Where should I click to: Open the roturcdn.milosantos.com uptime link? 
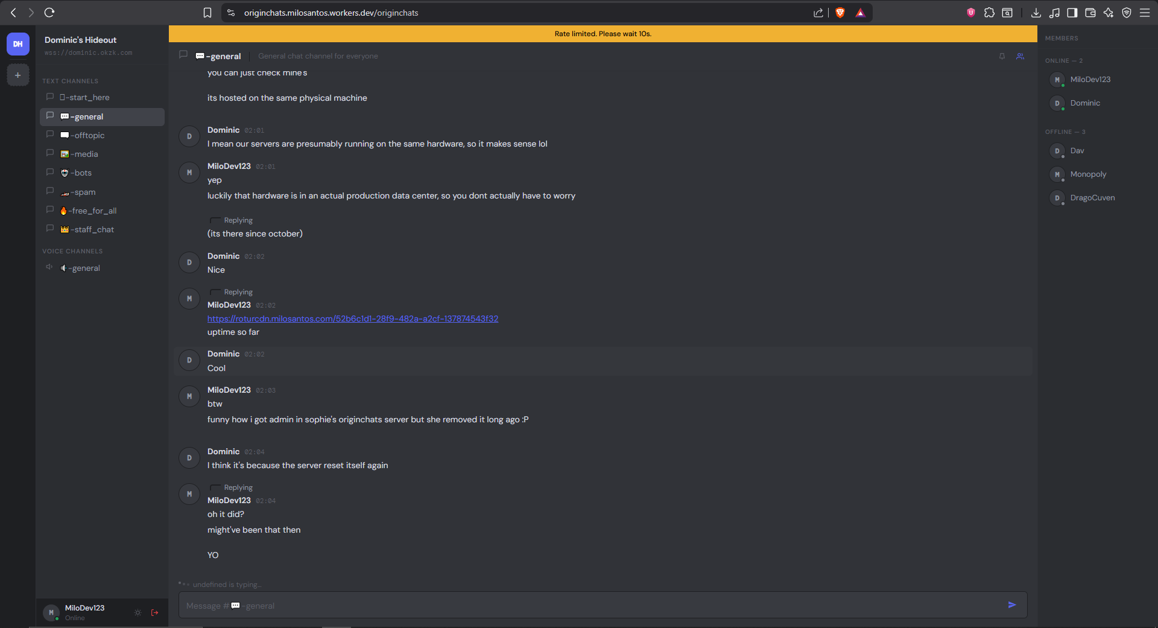[353, 319]
